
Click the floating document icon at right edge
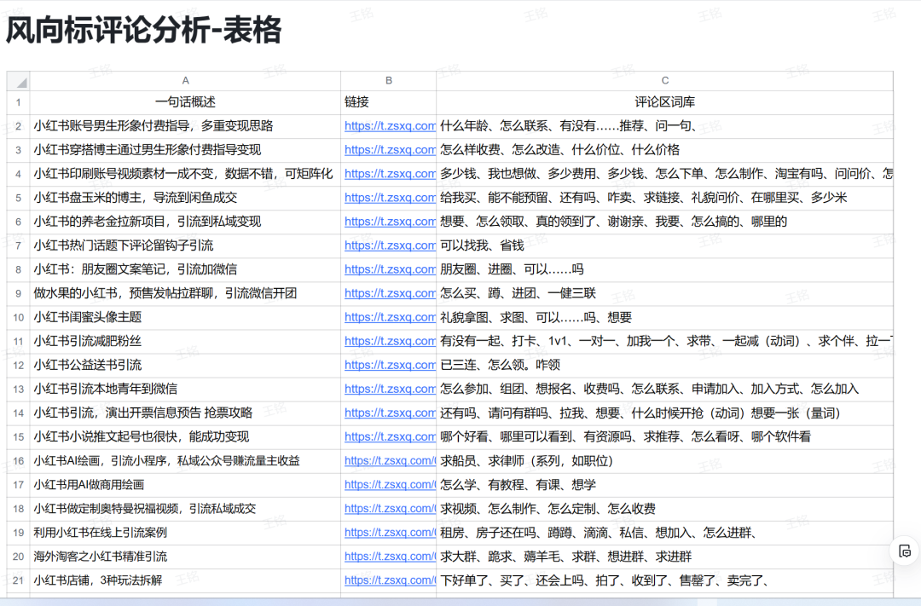click(905, 551)
